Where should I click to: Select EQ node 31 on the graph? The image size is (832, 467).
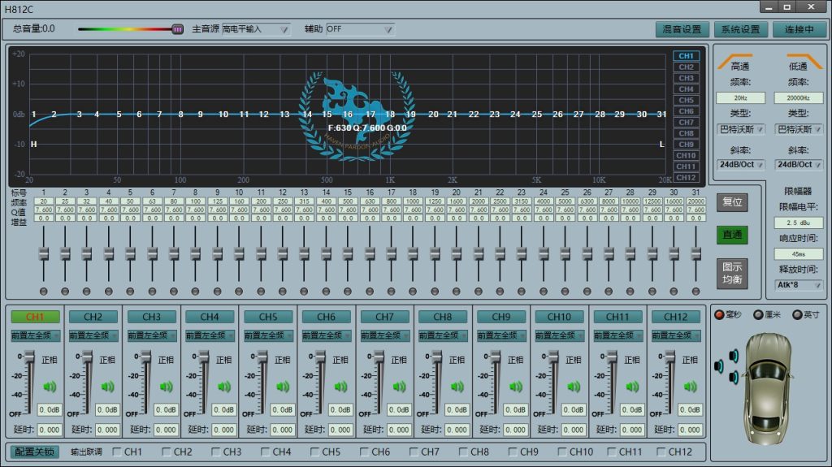(x=661, y=114)
